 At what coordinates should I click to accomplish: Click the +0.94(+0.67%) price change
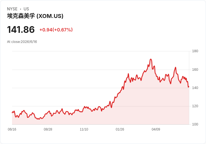coord(56,30)
